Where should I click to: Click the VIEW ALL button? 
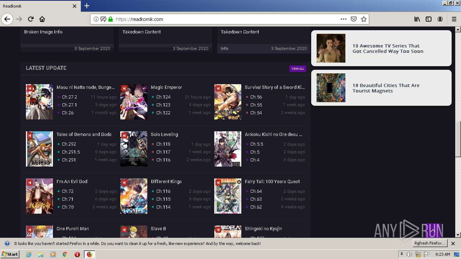[298, 69]
